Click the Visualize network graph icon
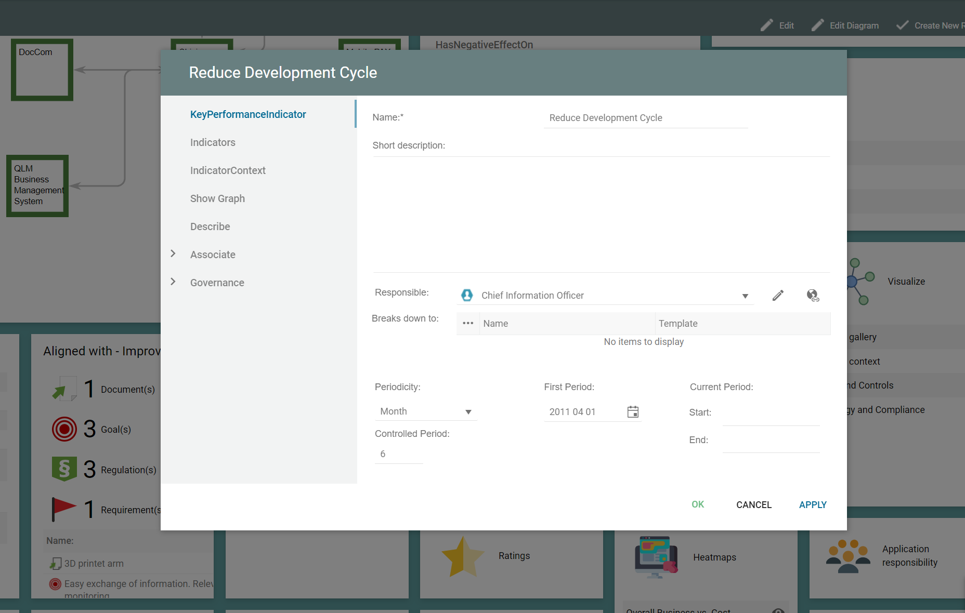Image resolution: width=965 pixels, height=613 pixels. [x=860, y=282]
